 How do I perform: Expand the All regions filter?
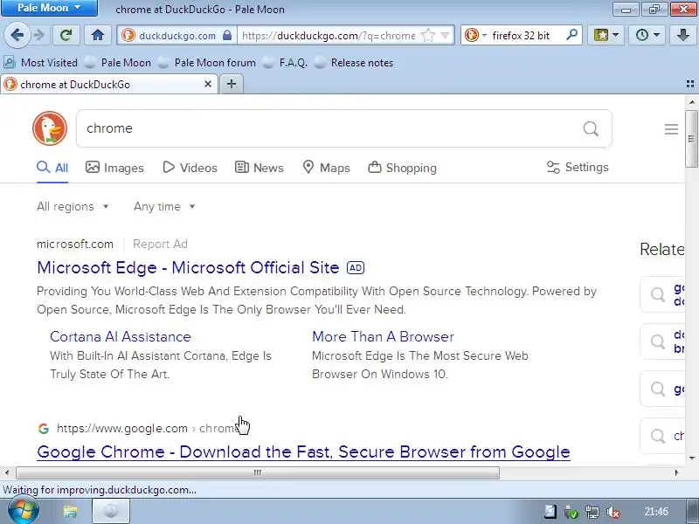tap(73, 206)
